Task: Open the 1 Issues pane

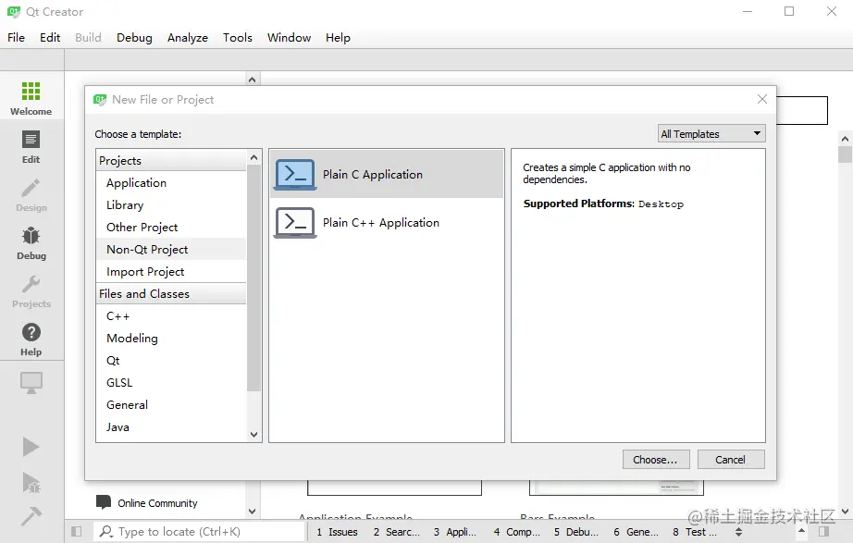Action: (337, 532)
